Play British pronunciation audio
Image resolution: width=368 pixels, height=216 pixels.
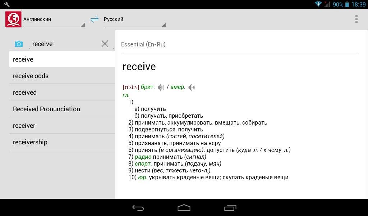[x=161, y=87]
